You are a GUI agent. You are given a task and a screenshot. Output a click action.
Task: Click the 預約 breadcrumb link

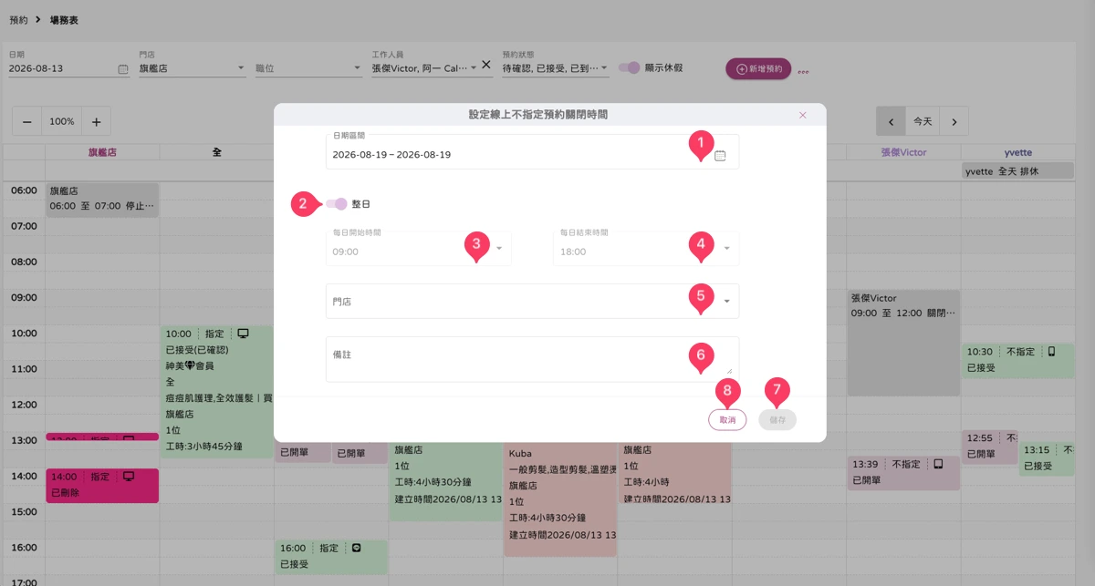coord(18,19)
